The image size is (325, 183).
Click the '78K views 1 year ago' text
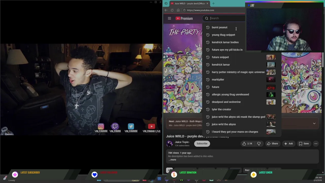180,153
